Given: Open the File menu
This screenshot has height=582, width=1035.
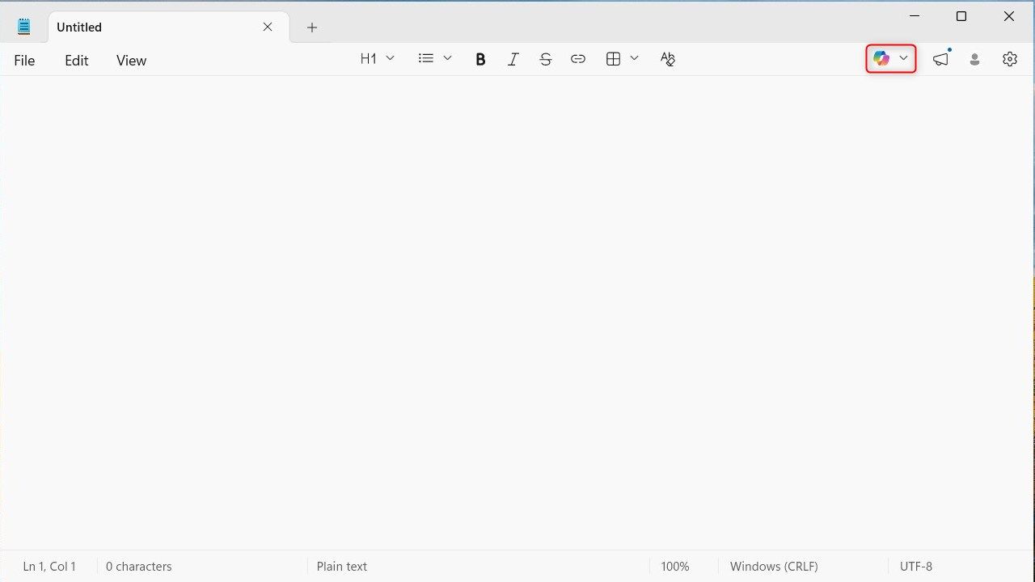Looking at the screenshot, I should (24, 61).
